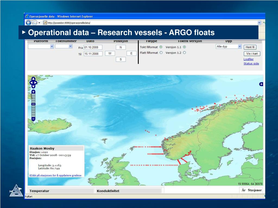Open the recent pages arrow beside navigation buttons

(39, 23)
